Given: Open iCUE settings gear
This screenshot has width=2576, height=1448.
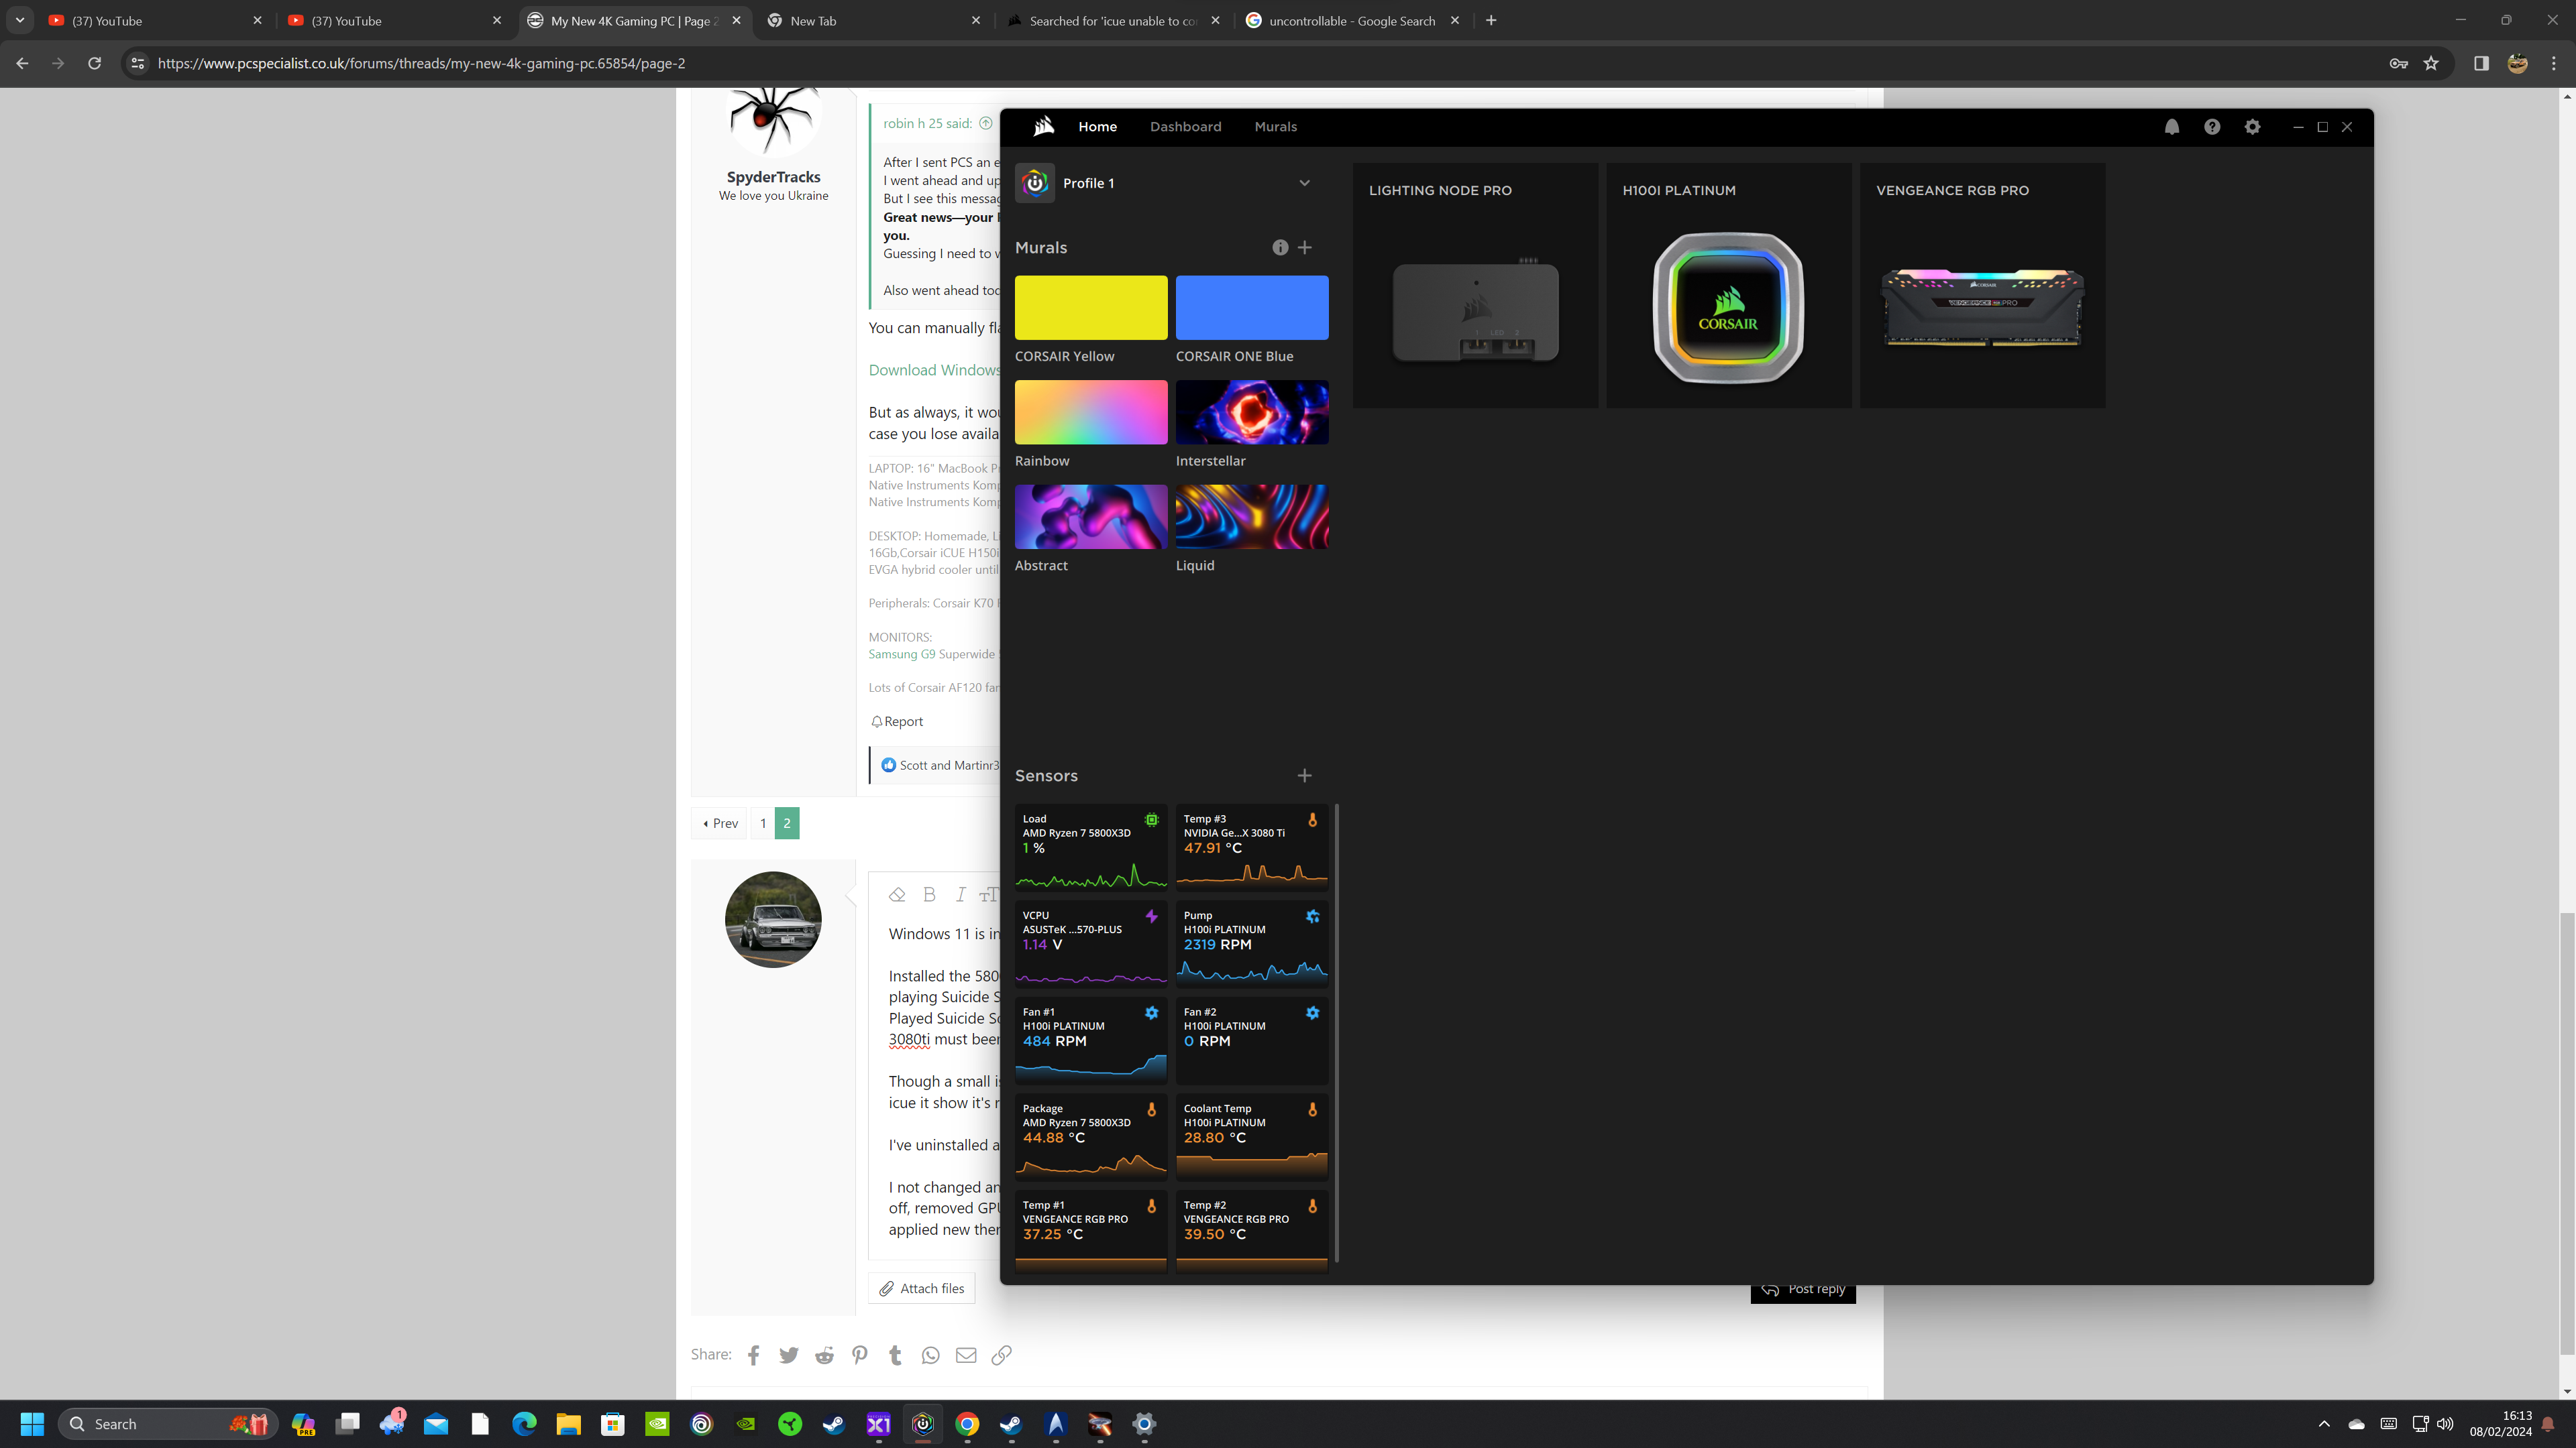Looking at the screenshot, I should coord(2252,127).
